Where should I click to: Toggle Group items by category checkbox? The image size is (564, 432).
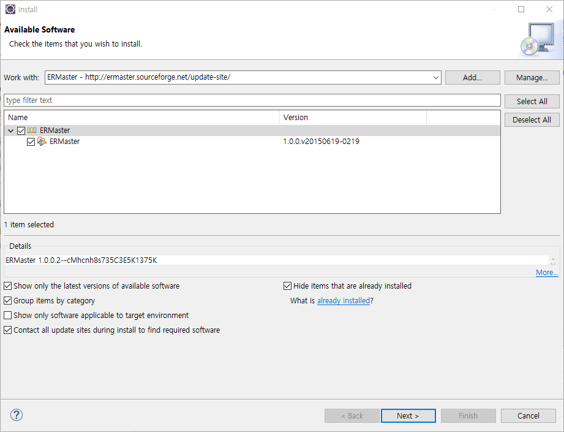pyautogui.click(x=7, y=301)
